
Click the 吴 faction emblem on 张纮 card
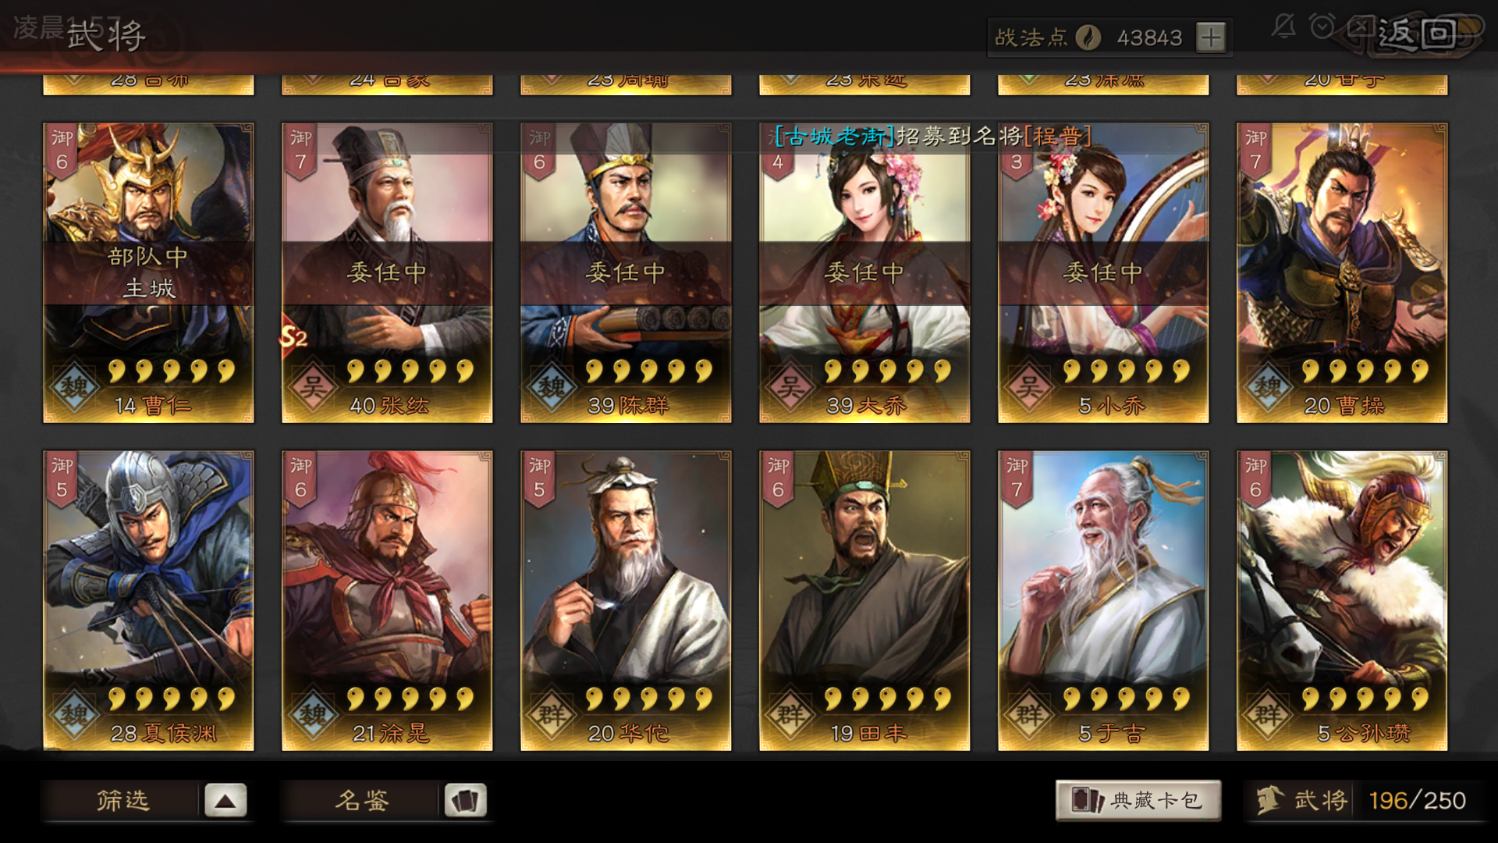pyautogui.click(x=314, y=386)
